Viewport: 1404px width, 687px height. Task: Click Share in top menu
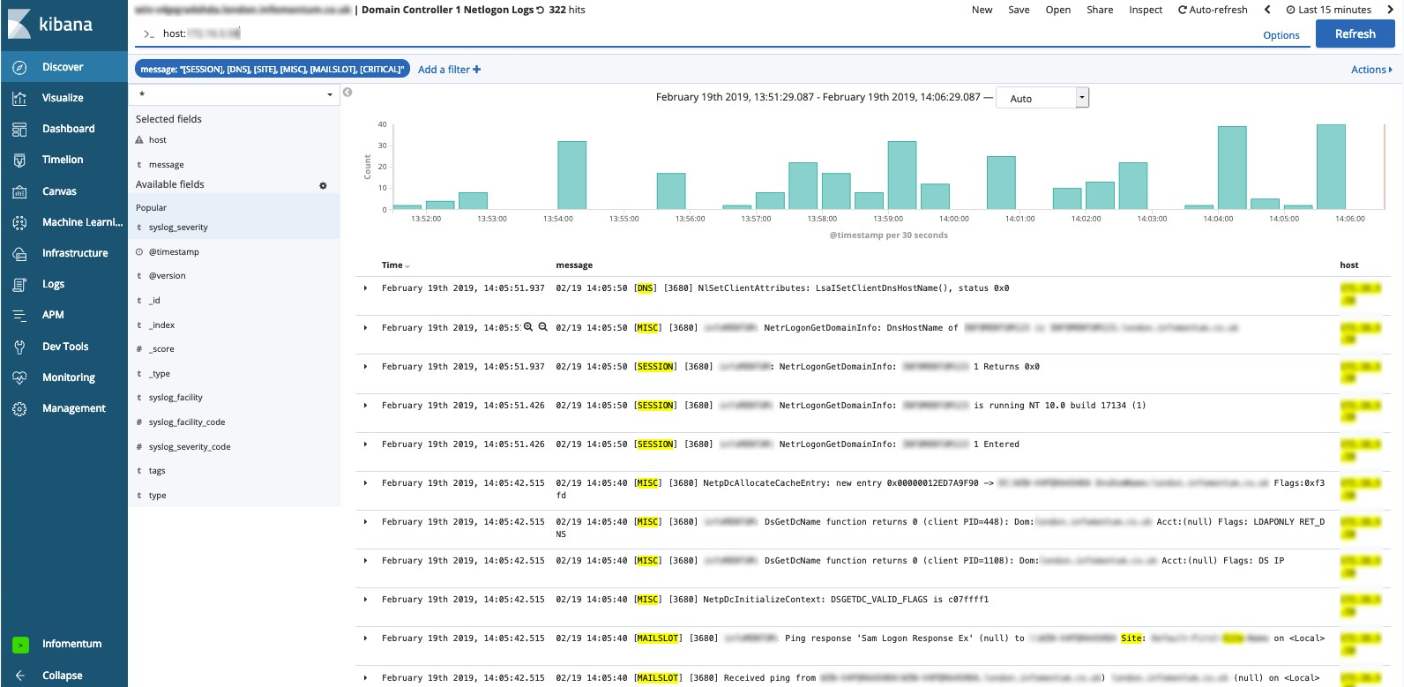[1100, 10]
